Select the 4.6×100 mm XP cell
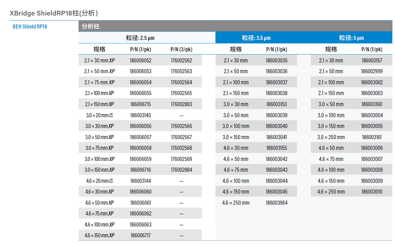The height and width of the screenshot is (244, 395). 99,225
